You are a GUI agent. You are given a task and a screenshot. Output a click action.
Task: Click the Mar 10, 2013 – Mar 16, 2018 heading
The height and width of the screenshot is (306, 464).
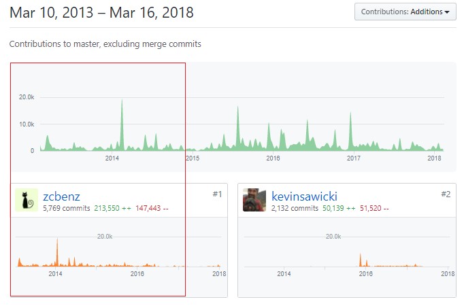pos(101,12)
